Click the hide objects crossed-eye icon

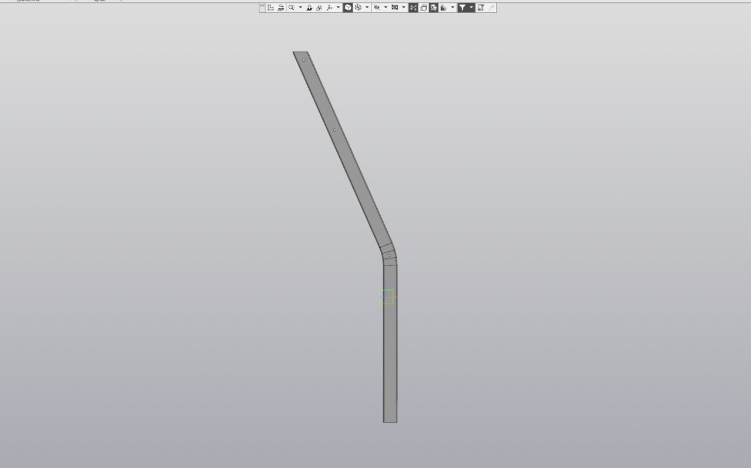pyautogui.click(x=377, y=8)
